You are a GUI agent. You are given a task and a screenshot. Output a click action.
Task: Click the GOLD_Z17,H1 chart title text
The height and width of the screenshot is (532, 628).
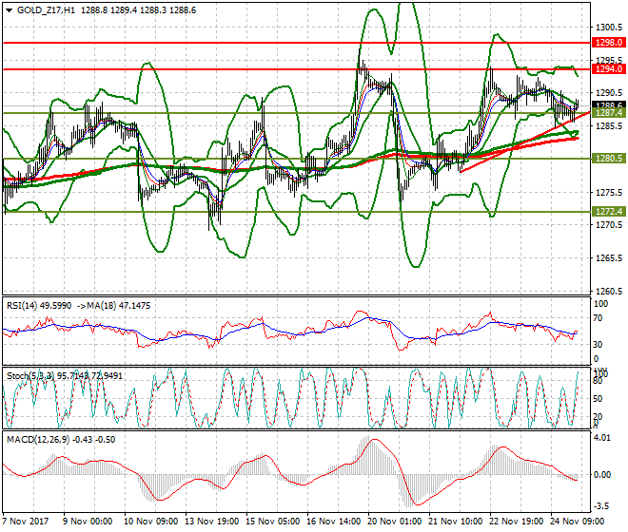coord(47,9)
